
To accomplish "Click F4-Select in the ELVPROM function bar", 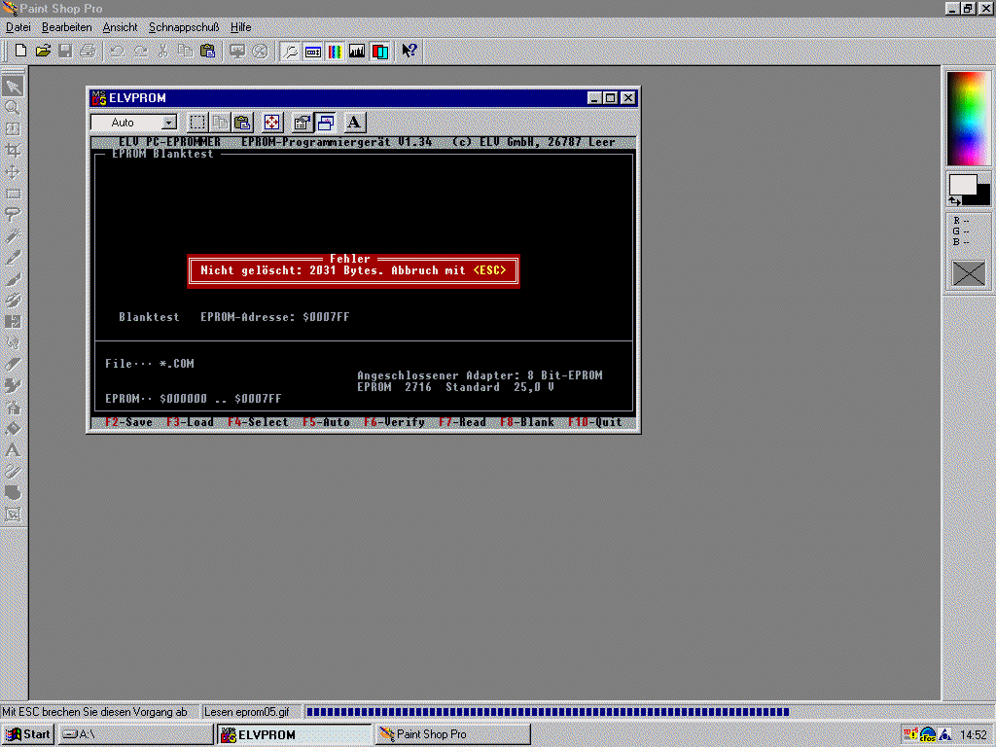I will coord(258,422).
